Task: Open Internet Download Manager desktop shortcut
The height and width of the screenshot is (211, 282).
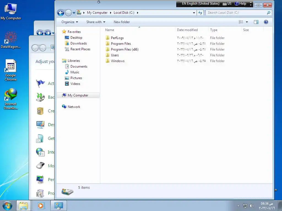Action: tap(11, 99)
